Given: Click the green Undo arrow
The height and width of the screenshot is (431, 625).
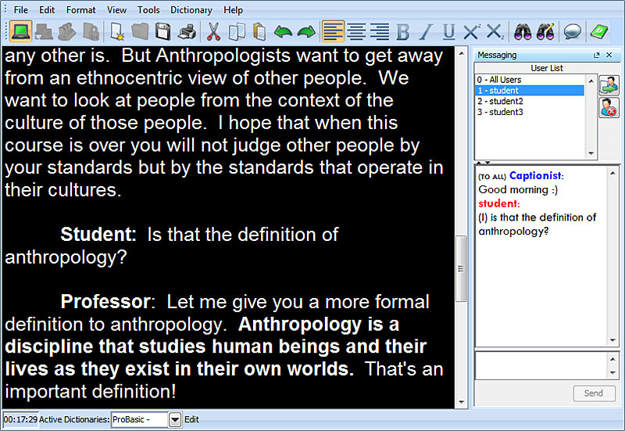Looking at the screenshot, I should click(x=282, y=32).
